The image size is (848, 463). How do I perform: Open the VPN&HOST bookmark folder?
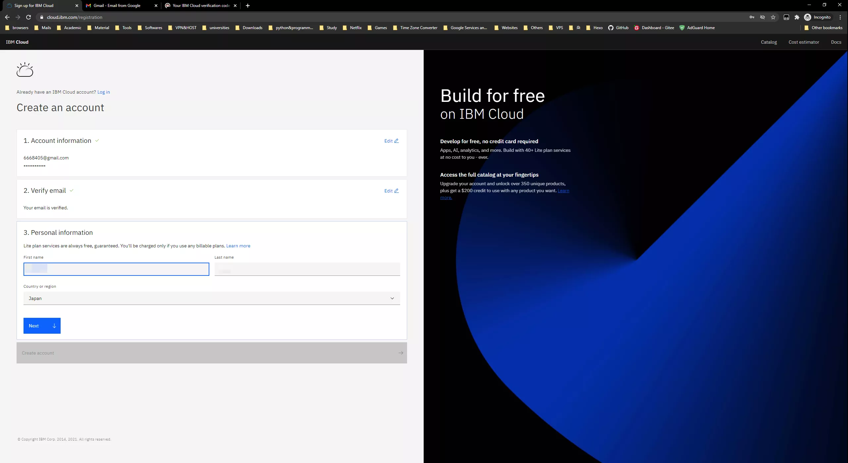click(x=182, y=28)
